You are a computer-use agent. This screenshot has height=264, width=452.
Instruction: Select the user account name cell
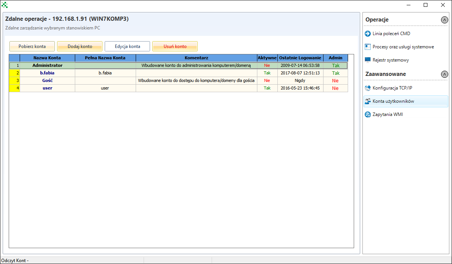coord(47,88)
